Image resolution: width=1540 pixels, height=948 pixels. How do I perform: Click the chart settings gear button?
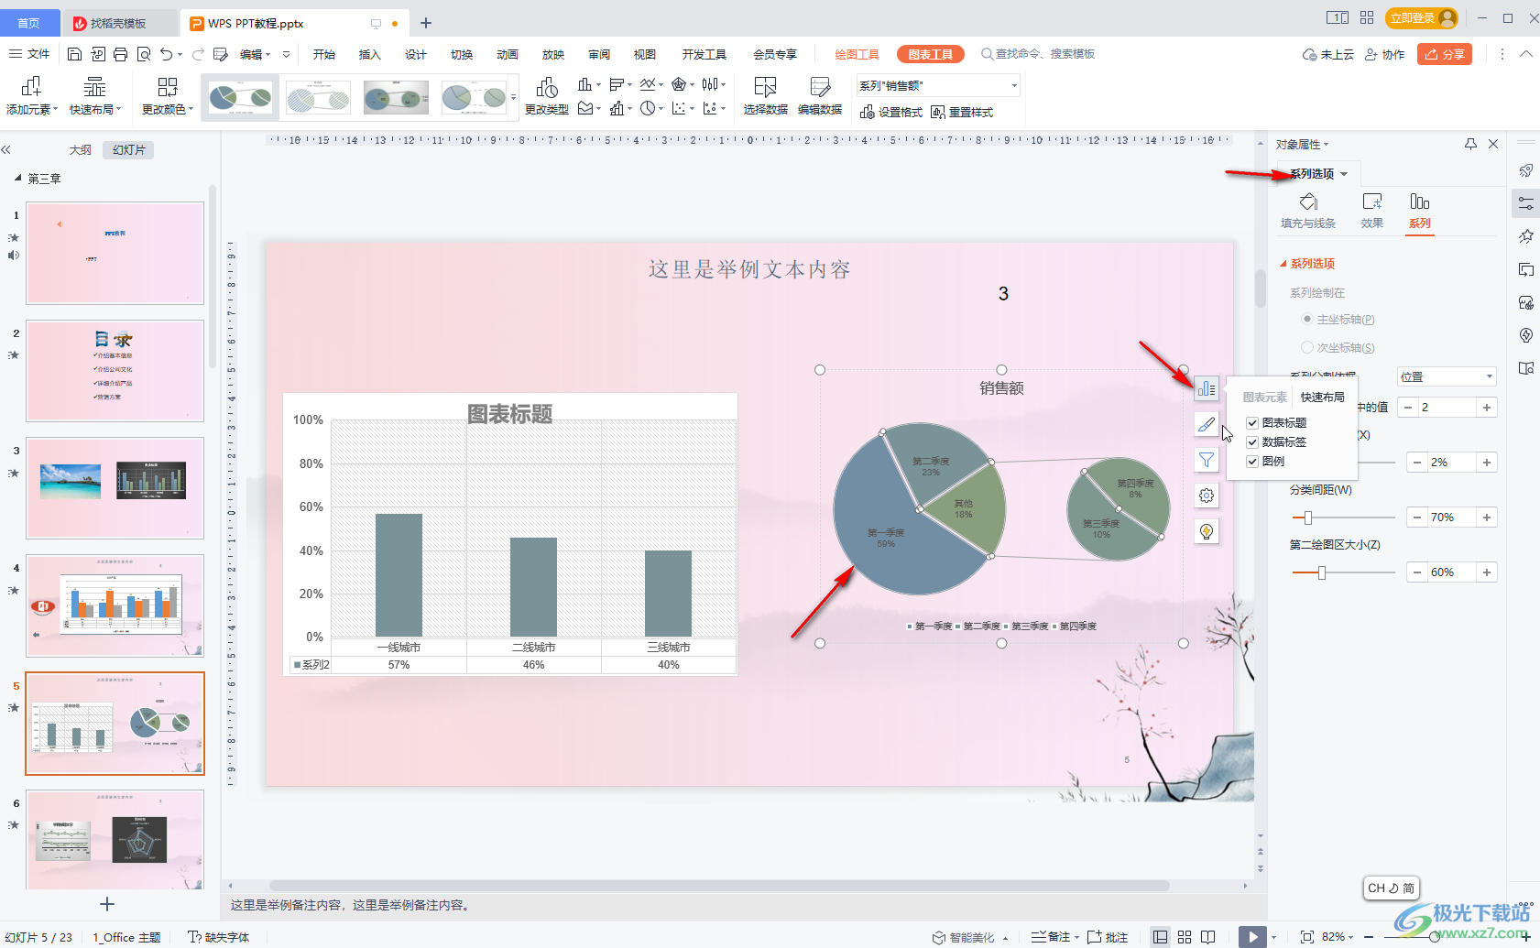[x=1207, y=496]
